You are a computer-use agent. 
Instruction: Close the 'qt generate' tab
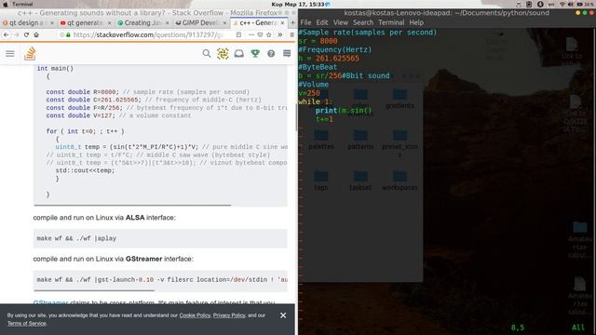tap(110, 22)
